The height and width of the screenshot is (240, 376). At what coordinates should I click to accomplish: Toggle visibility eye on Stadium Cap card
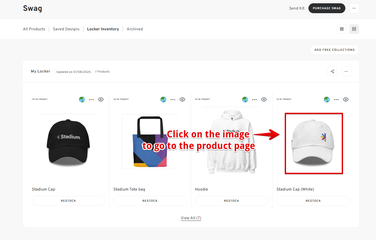[x=101, y=99]
